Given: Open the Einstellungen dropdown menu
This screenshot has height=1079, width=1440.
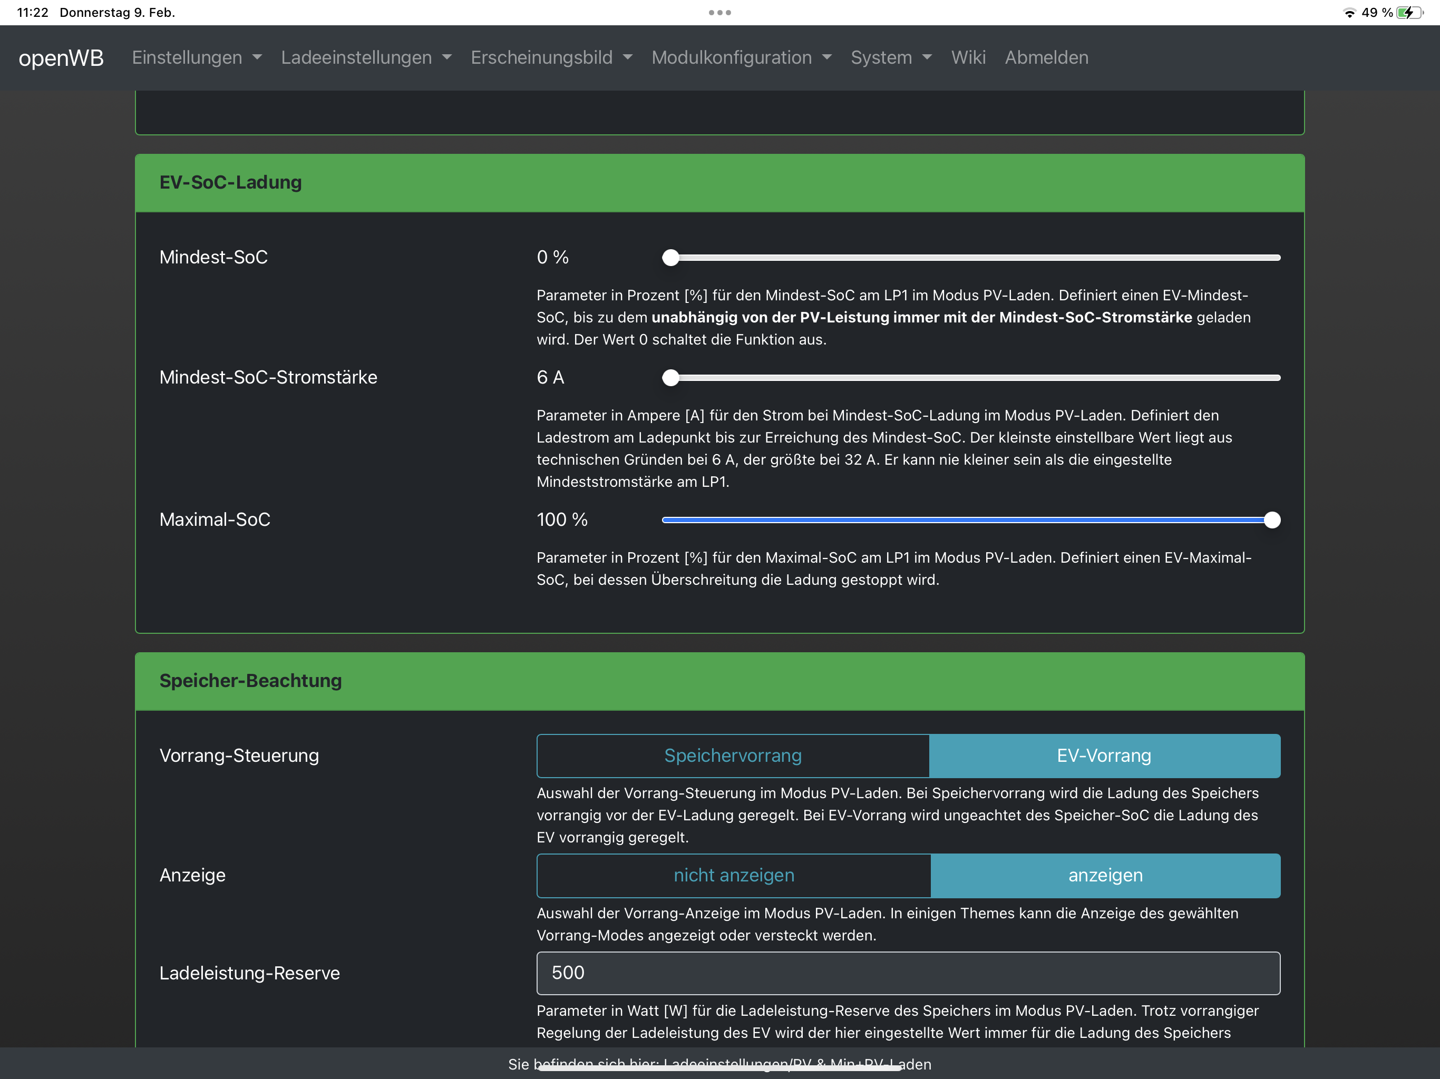Looking at the screenshot, I should tap(197, 58).
